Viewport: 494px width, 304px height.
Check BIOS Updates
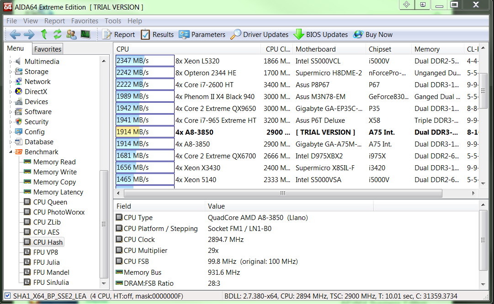(x=321, y=35)
